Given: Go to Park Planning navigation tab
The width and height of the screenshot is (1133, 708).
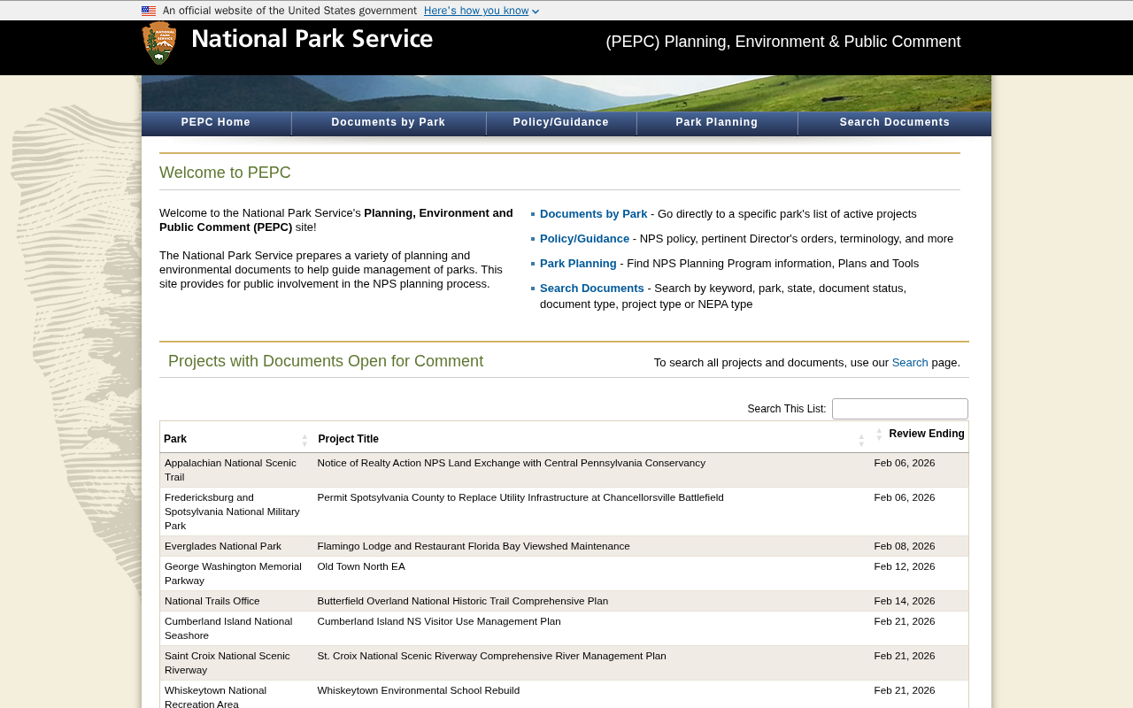Looking at the screenshot, I should tap(717, 123).
